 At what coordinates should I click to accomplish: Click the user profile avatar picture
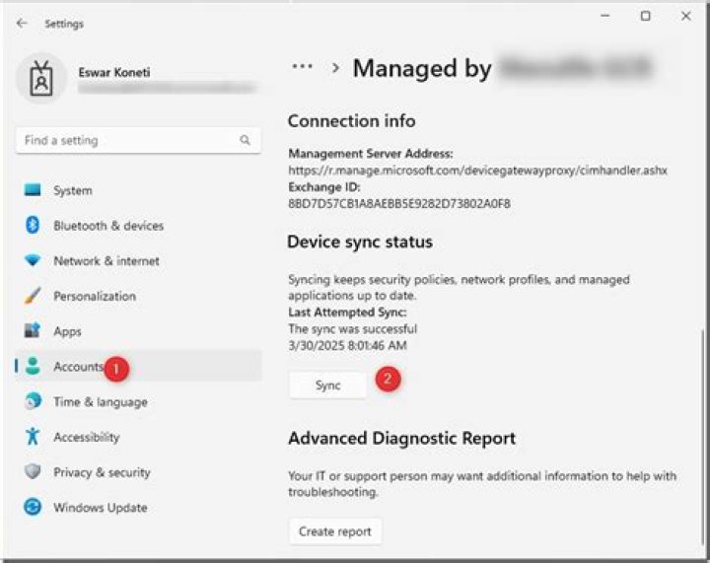(40, 79)
